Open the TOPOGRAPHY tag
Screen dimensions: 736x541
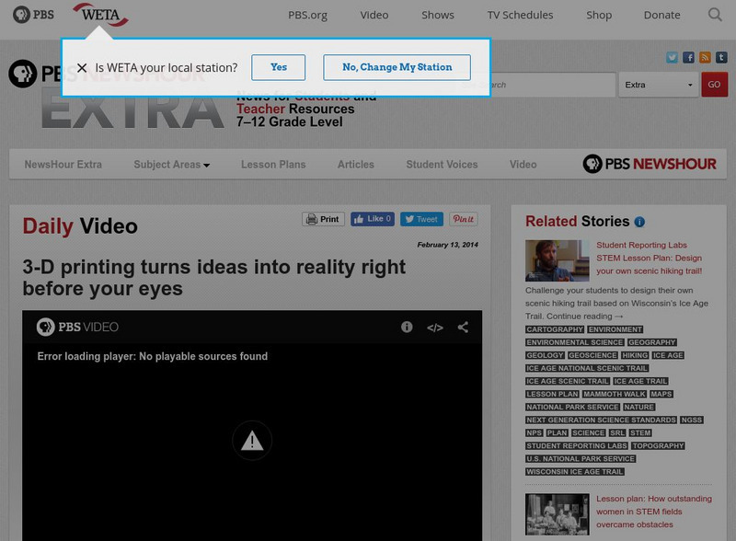pos(658,445)
